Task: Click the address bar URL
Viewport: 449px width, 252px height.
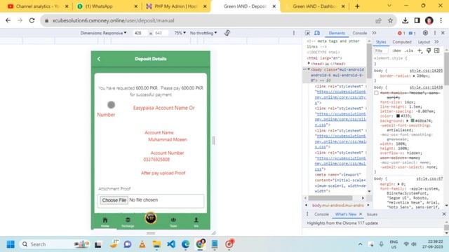Action: pyautogui.click(x=113, y=20)
